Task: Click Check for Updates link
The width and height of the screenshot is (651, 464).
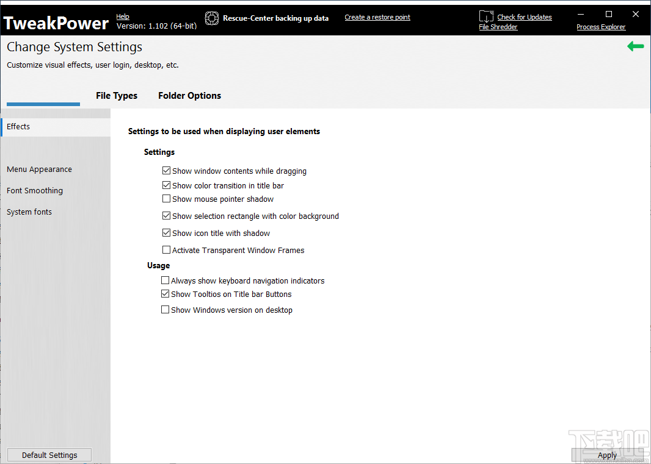Action: (525, 17)
